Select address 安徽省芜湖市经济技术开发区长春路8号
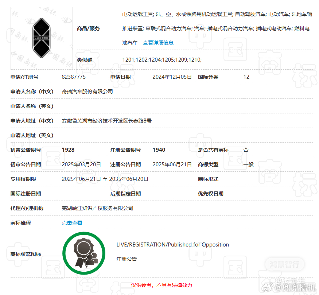319x295 pixels. coord(106,121)
